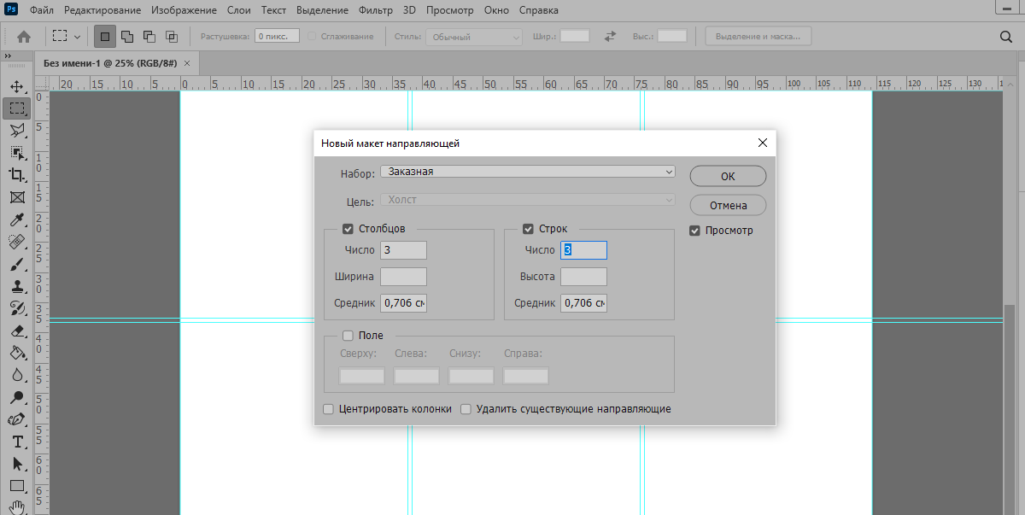Enable the Поле margin checkbox
1025x515 pixels.
(x=348, y=336)
